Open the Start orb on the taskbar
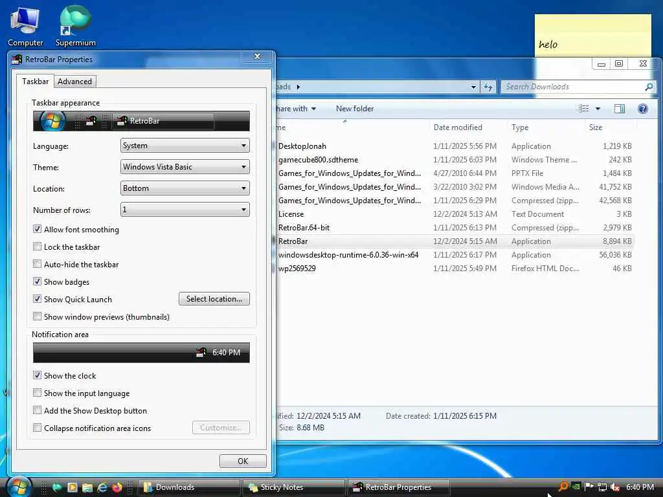663x497 pixels. pos(19,487)
